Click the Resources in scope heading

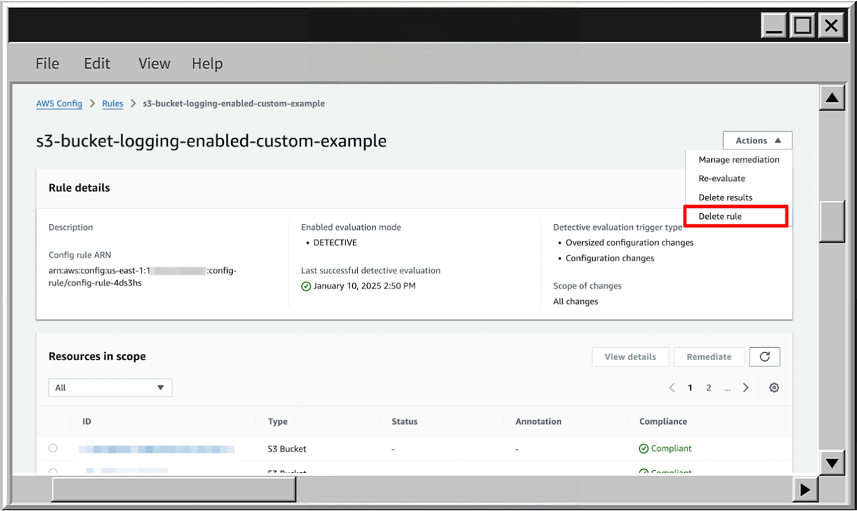[x=97, y=357]
